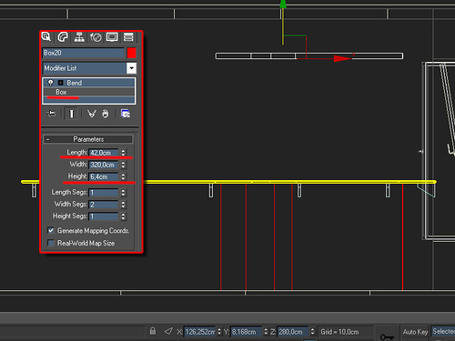
Task: Click the Y coordinate field
Action: pyautogui.click(x=247, y=332)
